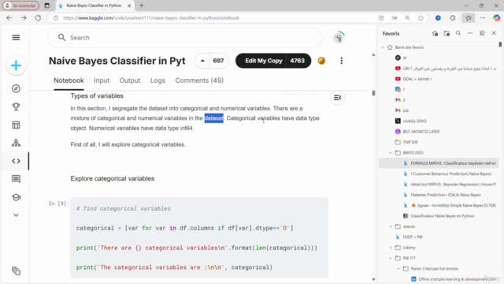
Task: Click the gold medal icon
Action: (321, 61)
